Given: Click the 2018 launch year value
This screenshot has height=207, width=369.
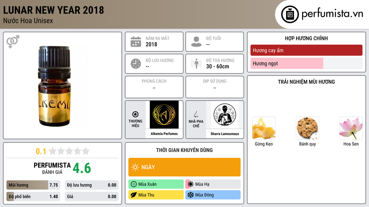Looking at the screenshot, I should pyautogui.click(x=151, y=44).
